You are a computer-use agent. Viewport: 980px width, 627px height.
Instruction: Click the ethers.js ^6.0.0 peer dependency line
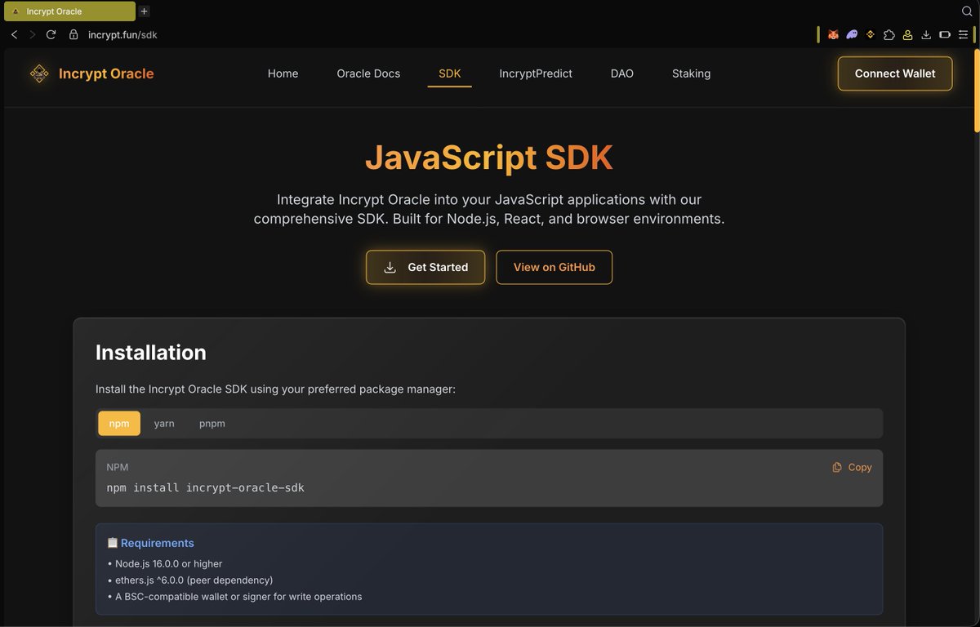190,580
